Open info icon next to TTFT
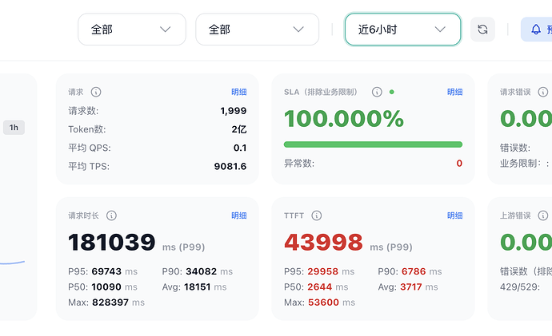Viewport: 552px width, 336px height. click(317, 215)
